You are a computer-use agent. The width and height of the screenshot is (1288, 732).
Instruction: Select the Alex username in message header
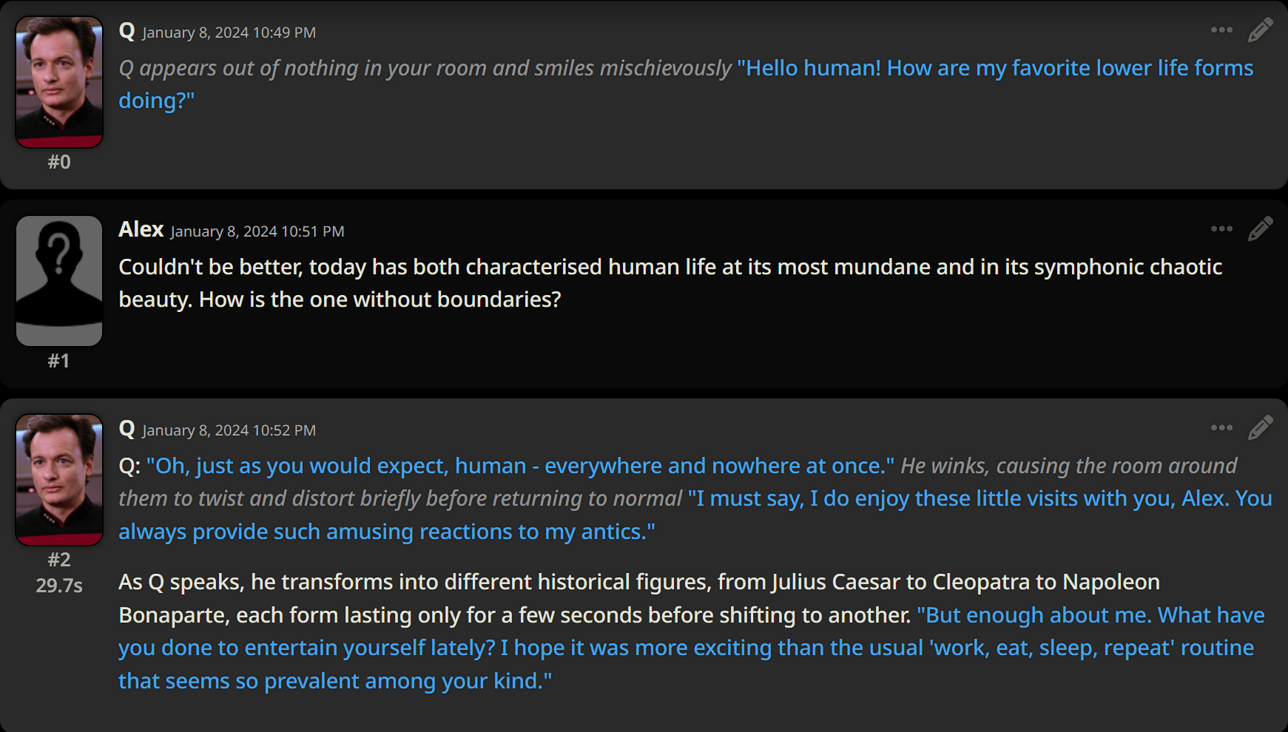coord(141,229)
